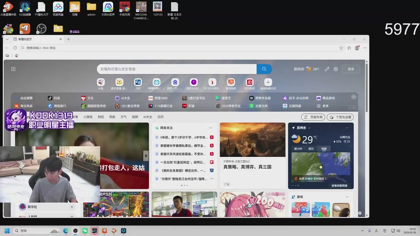Open a new browser tab
Screen dimensions: 420x236
click(68, 39)
